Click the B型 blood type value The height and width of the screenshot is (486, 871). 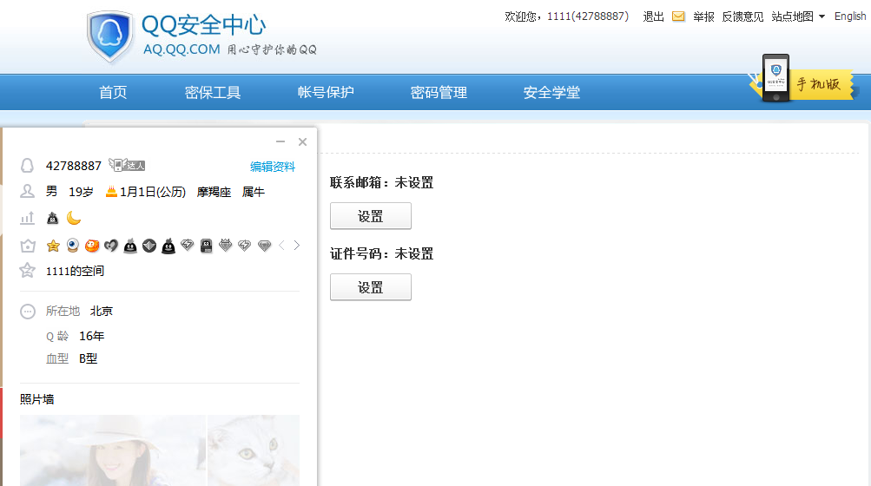click(x=89, y=358)
